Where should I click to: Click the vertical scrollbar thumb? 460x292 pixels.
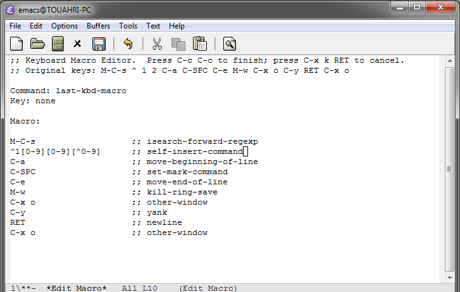coord(449,169)
